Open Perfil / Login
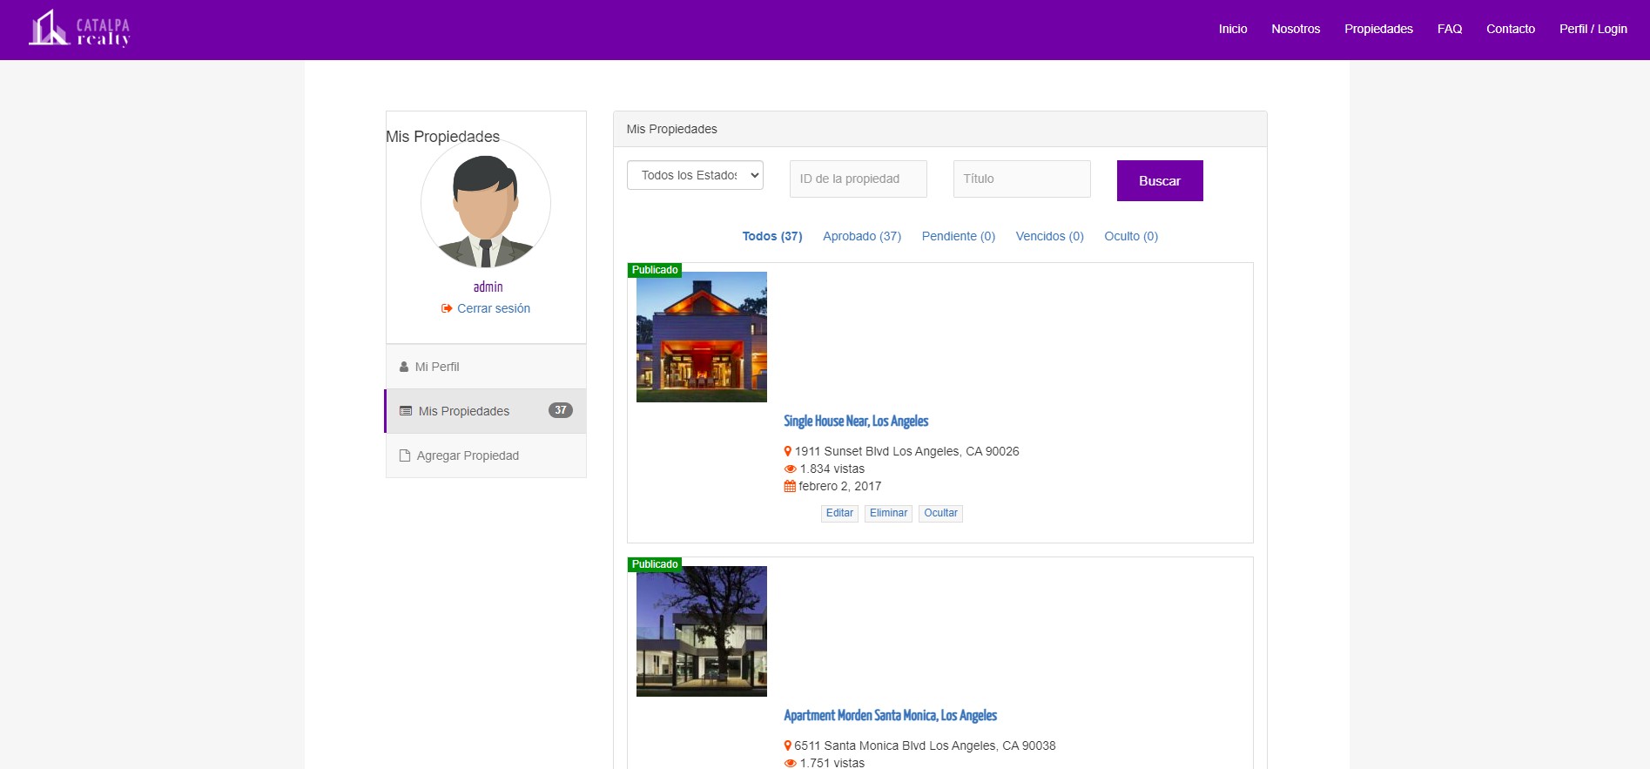 (1593, 29)
